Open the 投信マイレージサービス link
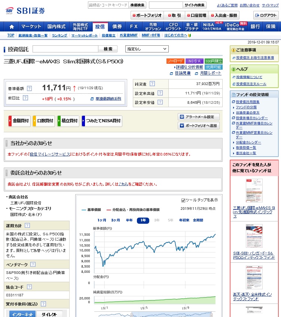Viewport: 281px width, 317px height. [50, 154]
